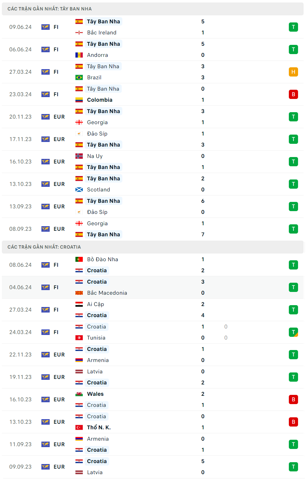The width and height of the screenshot is (306, 480).
Task: Click the Bồ Đào Nha flag icon
Action: point(79,259)
